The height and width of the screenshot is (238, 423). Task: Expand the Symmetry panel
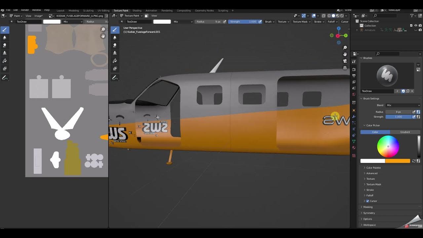[369, 213]
